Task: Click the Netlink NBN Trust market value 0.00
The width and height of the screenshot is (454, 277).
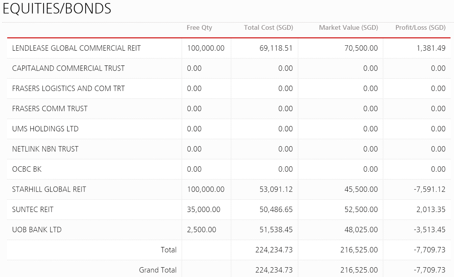Action: [x=370, y=149]
